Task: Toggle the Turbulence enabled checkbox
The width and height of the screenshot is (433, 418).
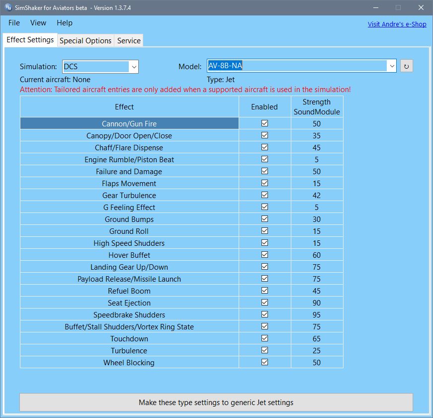Action: tap(264, 350)
